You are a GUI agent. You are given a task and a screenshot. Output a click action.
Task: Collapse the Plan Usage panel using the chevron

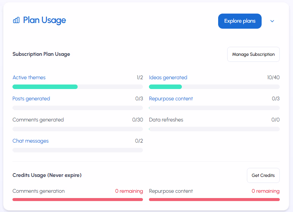(272, 21)
